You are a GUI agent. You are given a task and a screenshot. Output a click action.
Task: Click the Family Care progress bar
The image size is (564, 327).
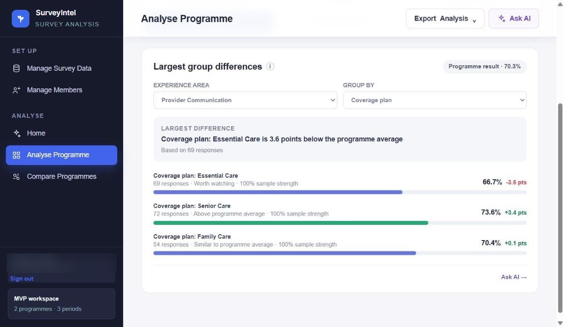tap(340, 253)
